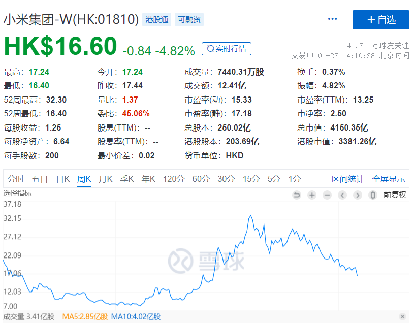Screen dimensions: 415x323
Task: Switch to the 1分 tab
Action: click(x=295, y=179)
